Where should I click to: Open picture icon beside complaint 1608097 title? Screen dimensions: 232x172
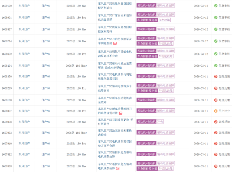(x=120, y=113)
